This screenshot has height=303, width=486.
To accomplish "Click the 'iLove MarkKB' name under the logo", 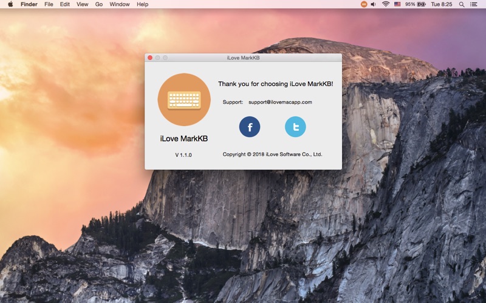I will point(184,139).
